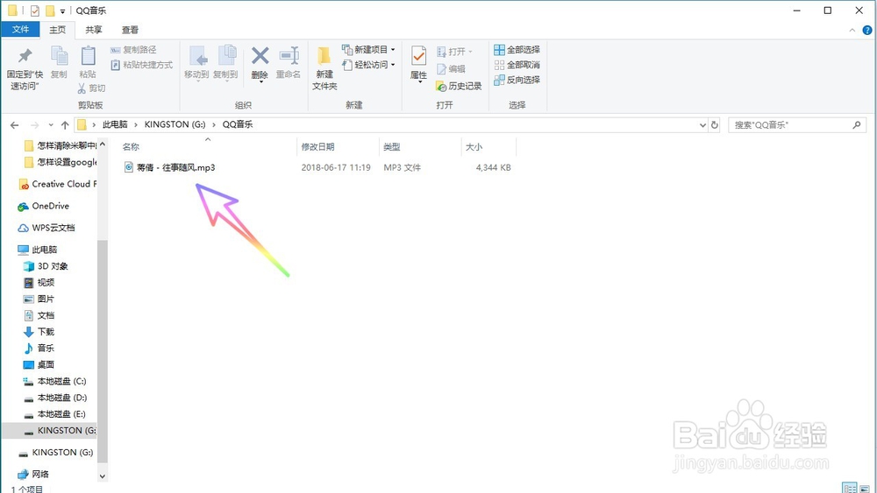The image size is (877, 493).
Task: Sort by Date modified column
Action: [338, 147]
